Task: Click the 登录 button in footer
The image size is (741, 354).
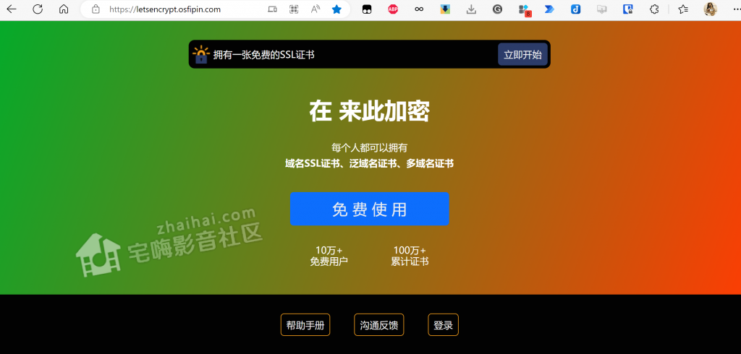Action: click(x=444, y=324)
